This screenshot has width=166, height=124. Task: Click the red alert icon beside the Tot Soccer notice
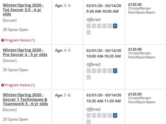[3, 40]
